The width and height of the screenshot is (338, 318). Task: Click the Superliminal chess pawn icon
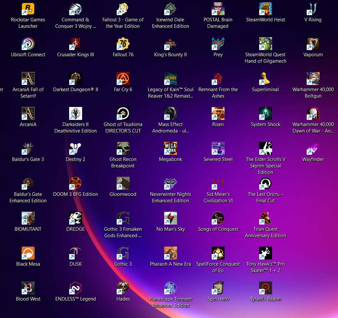pyautogui.click(x=266, y=79)
